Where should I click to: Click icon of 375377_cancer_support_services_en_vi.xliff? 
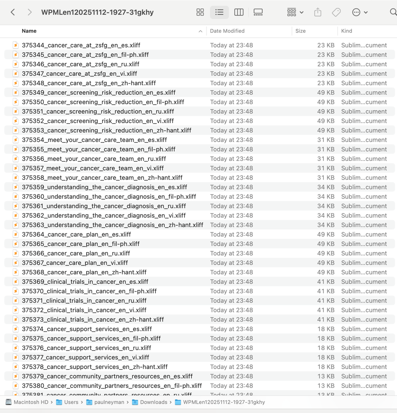tap(16, 358)
